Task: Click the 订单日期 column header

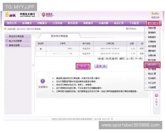Action: (110, 43)
